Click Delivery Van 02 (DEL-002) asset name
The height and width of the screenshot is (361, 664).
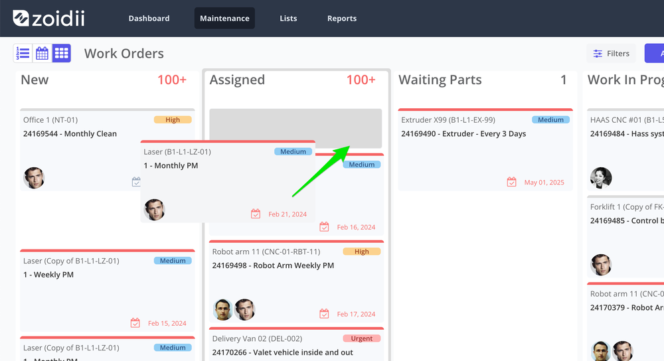coord(257,338)
